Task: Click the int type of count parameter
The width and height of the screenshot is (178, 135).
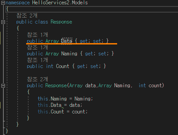Action: 142,86
